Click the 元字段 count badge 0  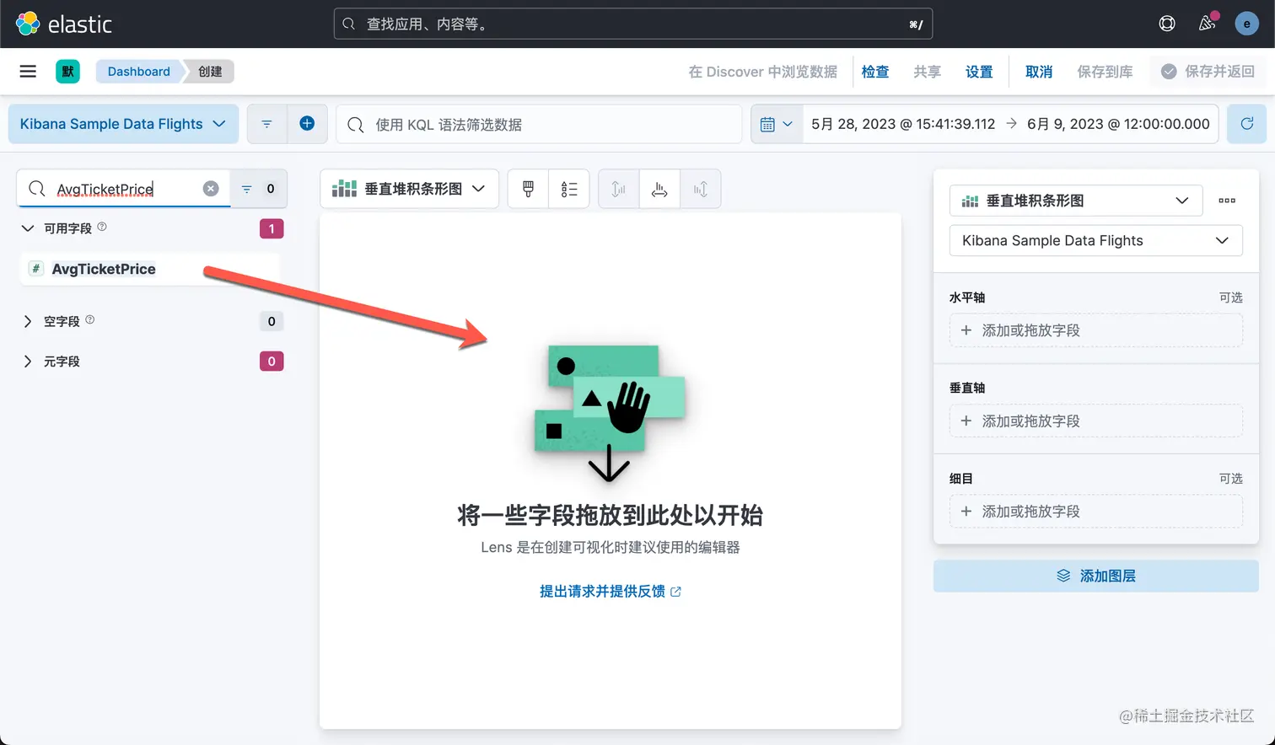(x=272, y=362)
